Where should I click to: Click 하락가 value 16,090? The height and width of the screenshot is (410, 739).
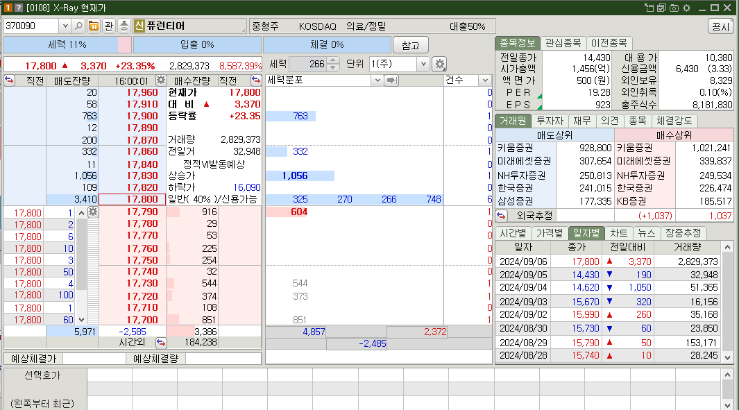(x=246, y=187)
